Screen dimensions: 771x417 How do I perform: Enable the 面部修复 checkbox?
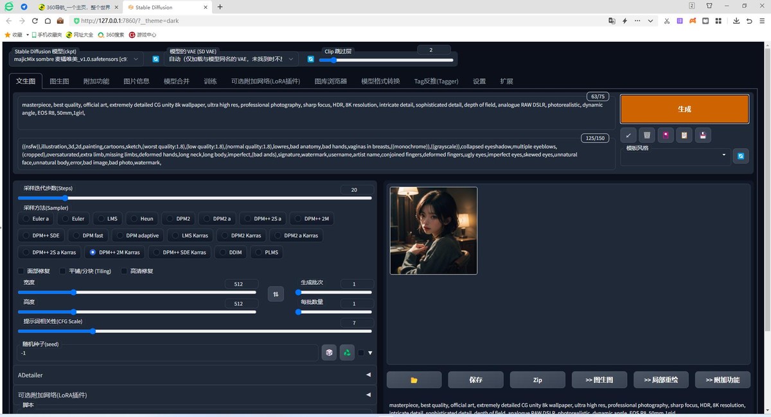[x=21, y=271]
